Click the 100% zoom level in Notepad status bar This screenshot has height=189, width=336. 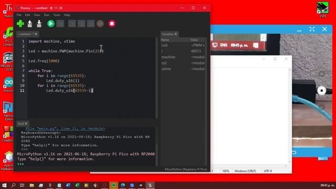tap(226, 171)
